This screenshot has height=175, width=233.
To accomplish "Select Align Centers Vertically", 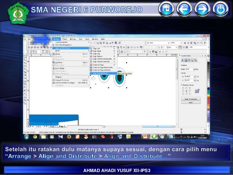I will (103, 61).
